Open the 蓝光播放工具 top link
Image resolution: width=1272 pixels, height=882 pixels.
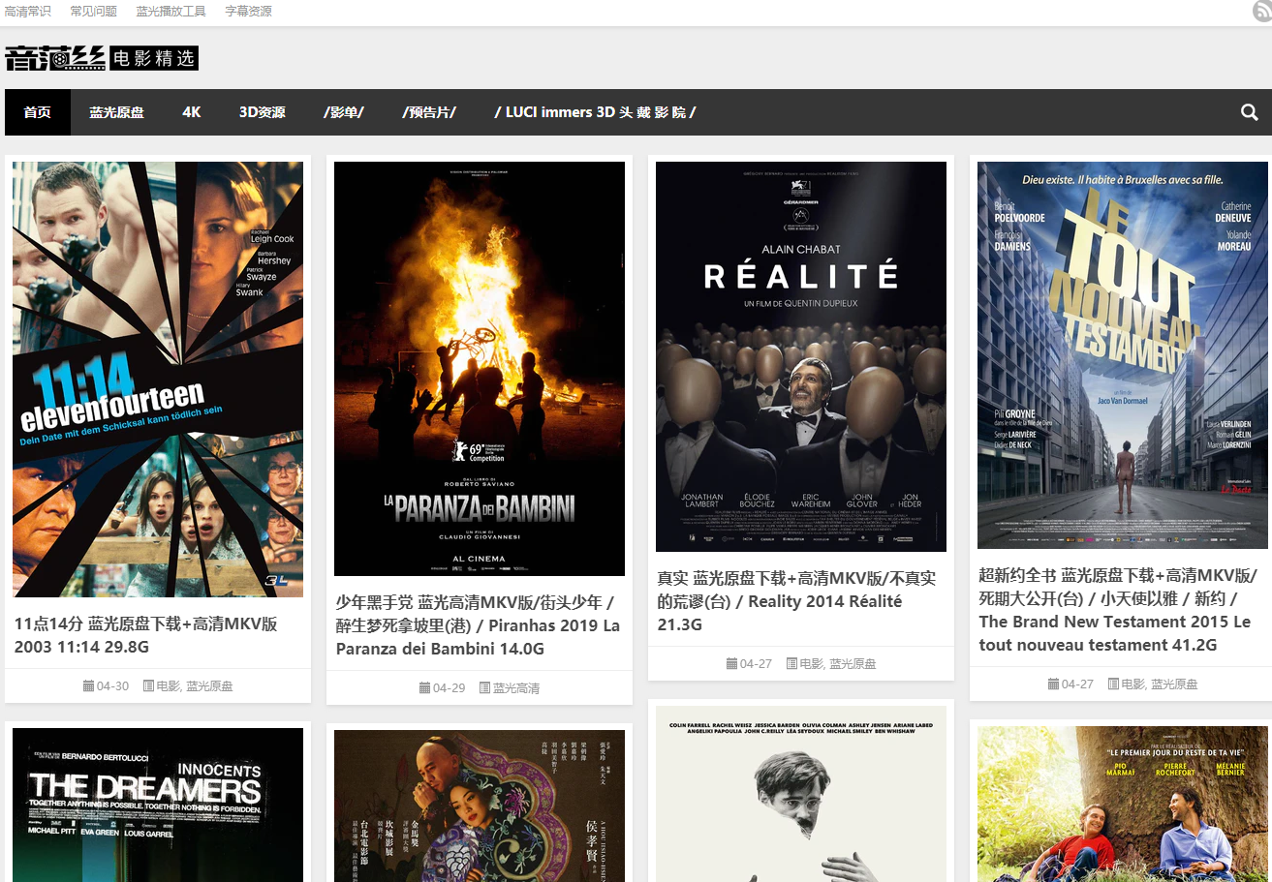pos(171,12)
